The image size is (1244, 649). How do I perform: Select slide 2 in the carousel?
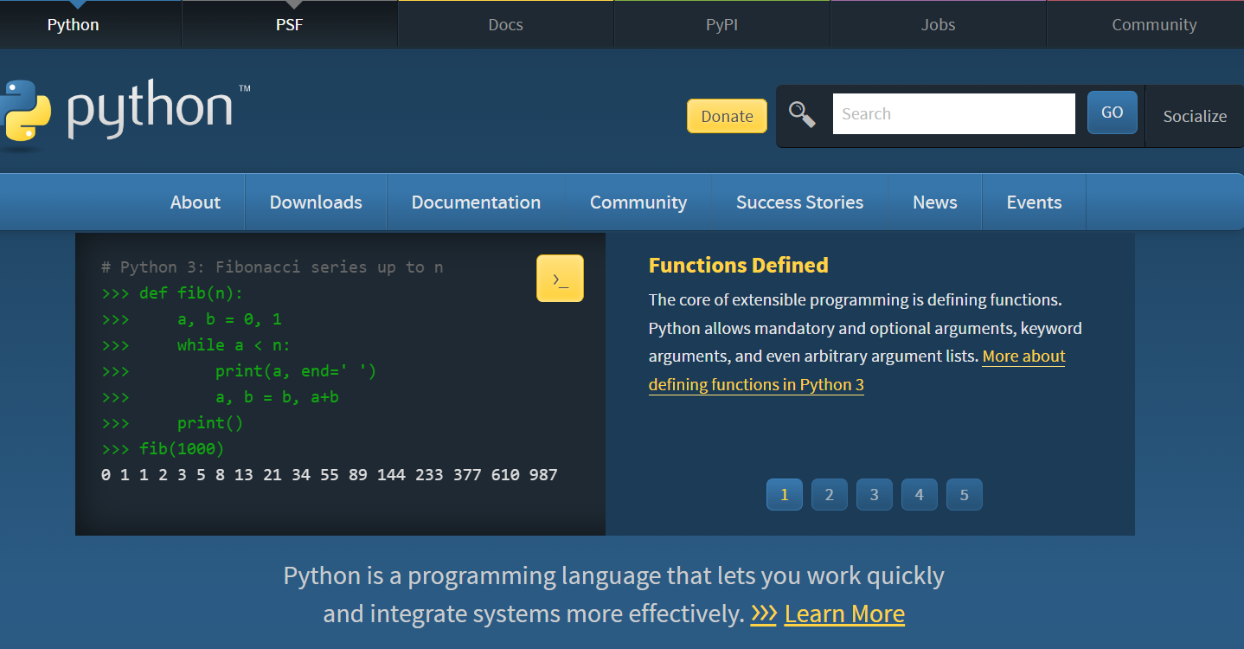[830, 495]
